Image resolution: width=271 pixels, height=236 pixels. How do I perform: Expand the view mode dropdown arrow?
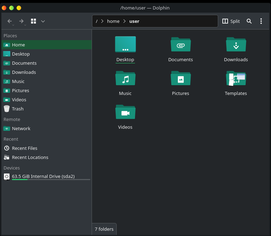coord(43,21)
